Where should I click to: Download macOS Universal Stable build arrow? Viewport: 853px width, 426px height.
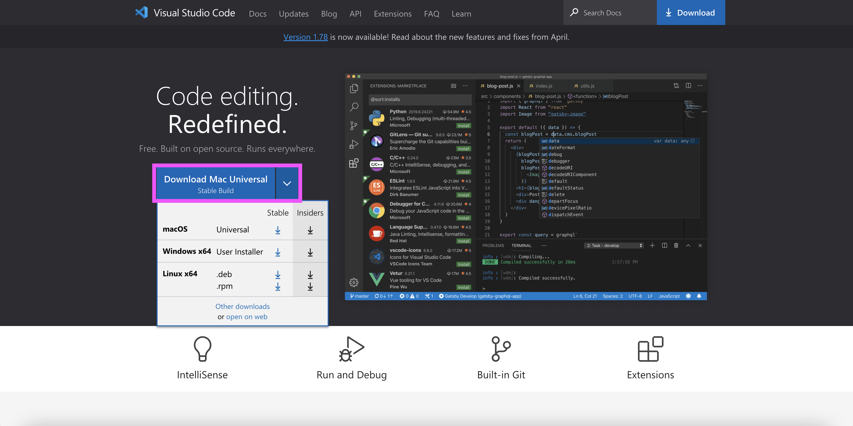click(278, 230)
